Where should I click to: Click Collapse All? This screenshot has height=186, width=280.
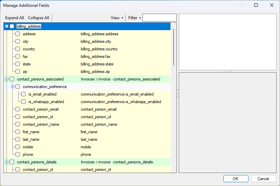point(38,18)
